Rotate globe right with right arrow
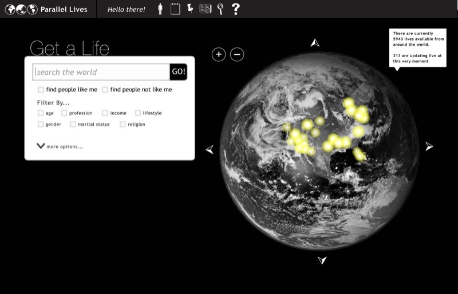458x294 pixels. [429, 146]
